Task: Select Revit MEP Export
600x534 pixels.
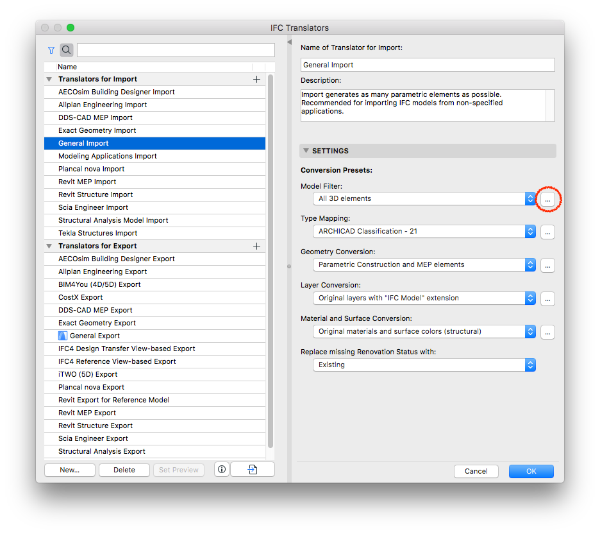Action: (155, 413)
